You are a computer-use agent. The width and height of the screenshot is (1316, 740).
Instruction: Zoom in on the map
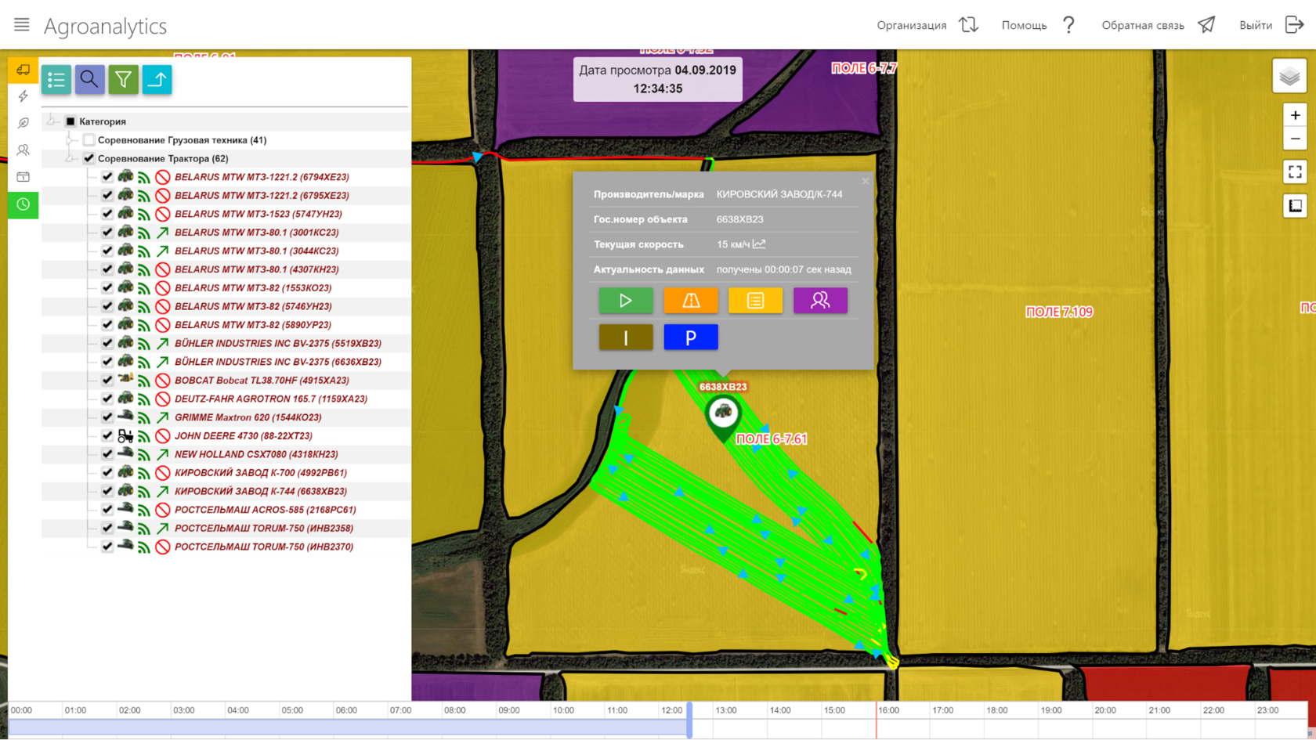click(1296, 115)
